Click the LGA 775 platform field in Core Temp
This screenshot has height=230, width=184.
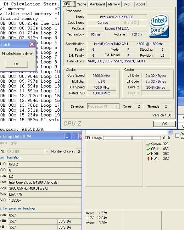point(45,194)
